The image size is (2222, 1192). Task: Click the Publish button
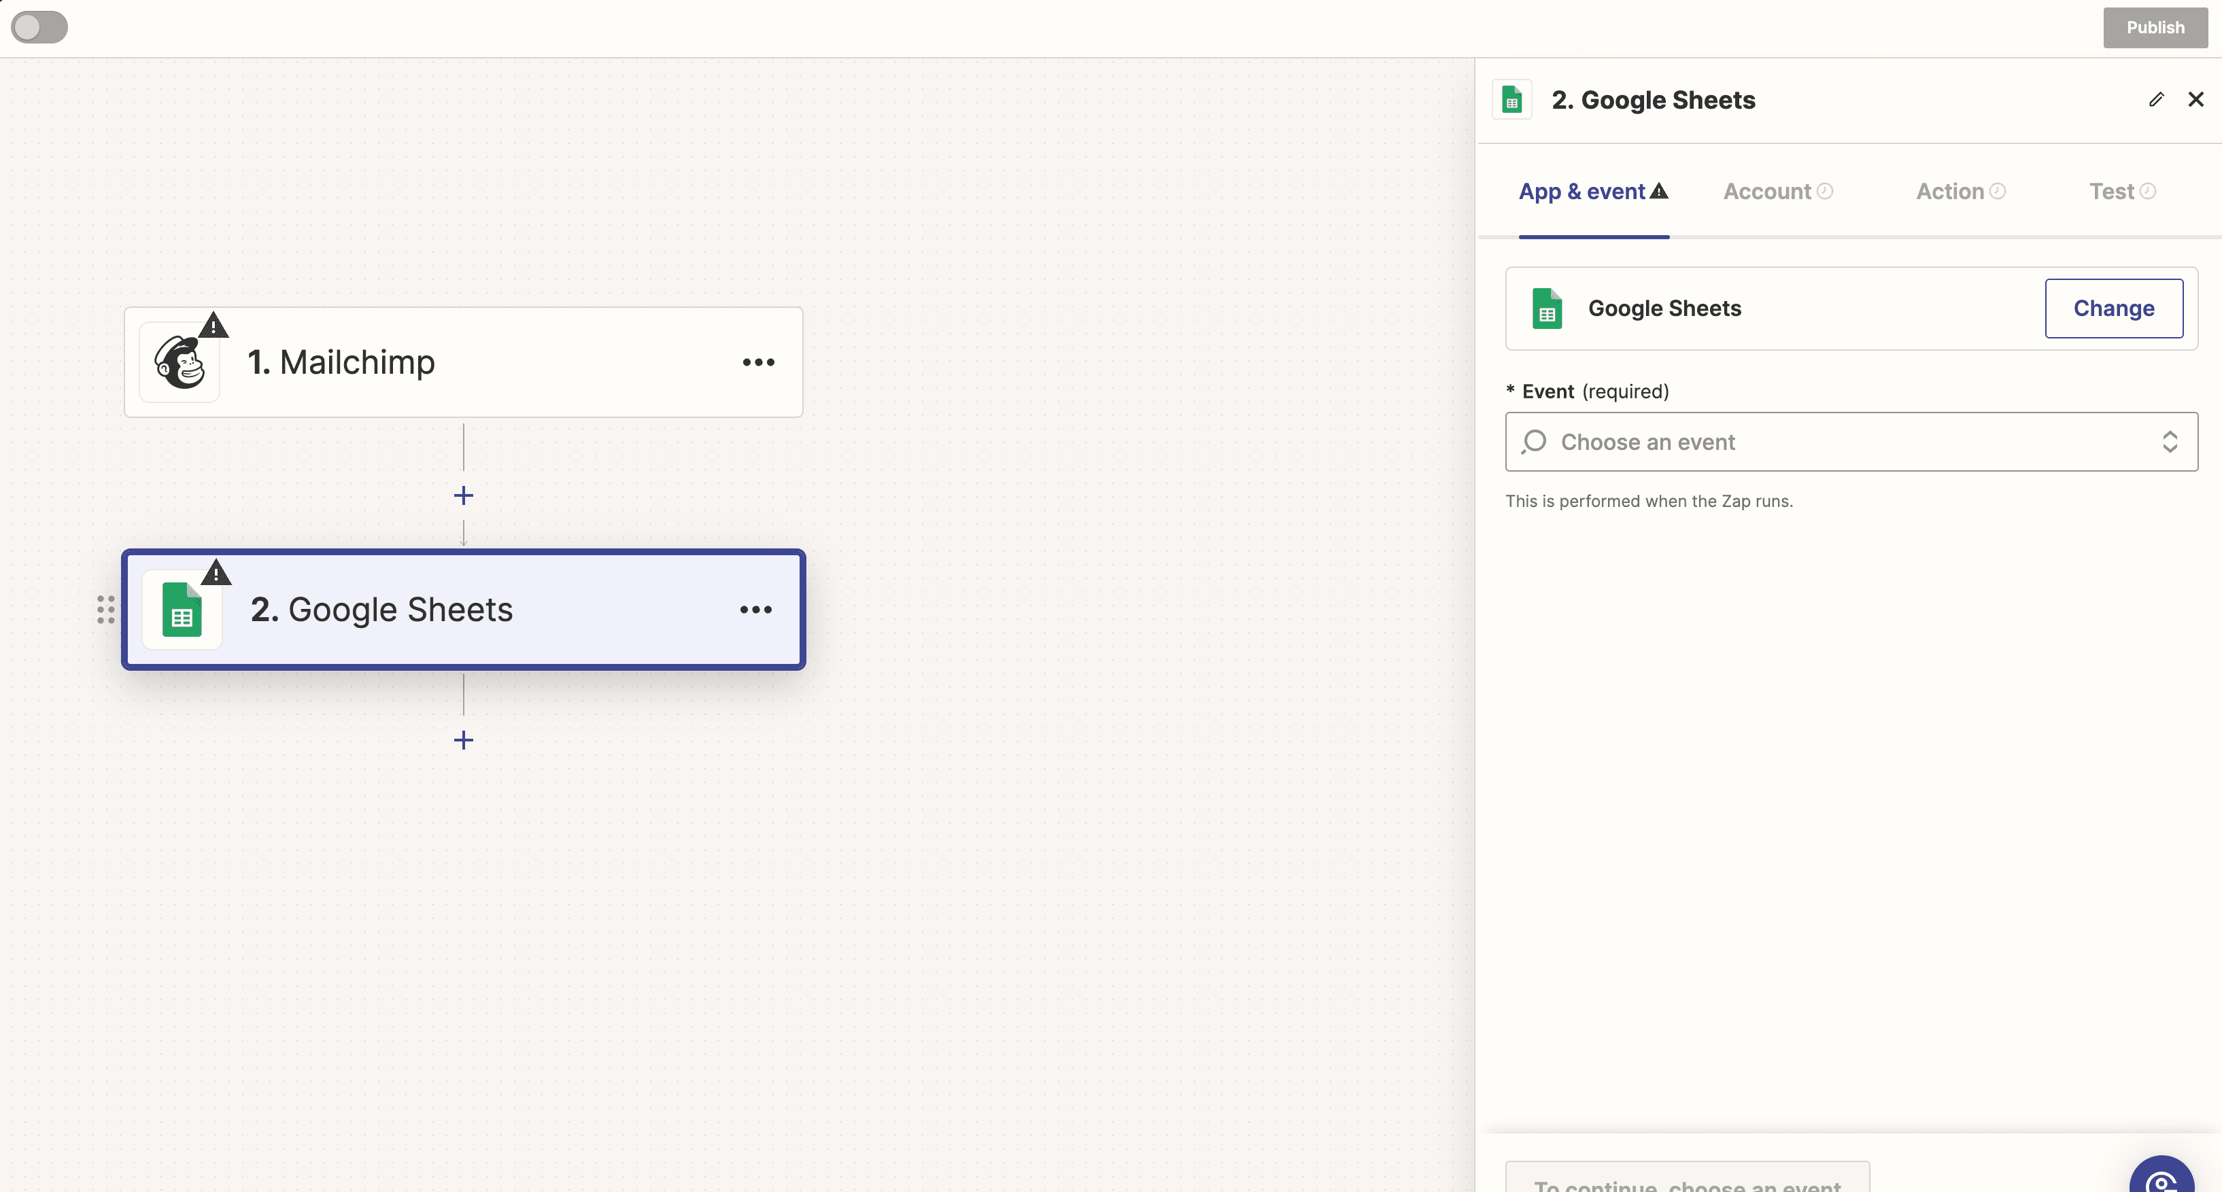point(2155,28)
